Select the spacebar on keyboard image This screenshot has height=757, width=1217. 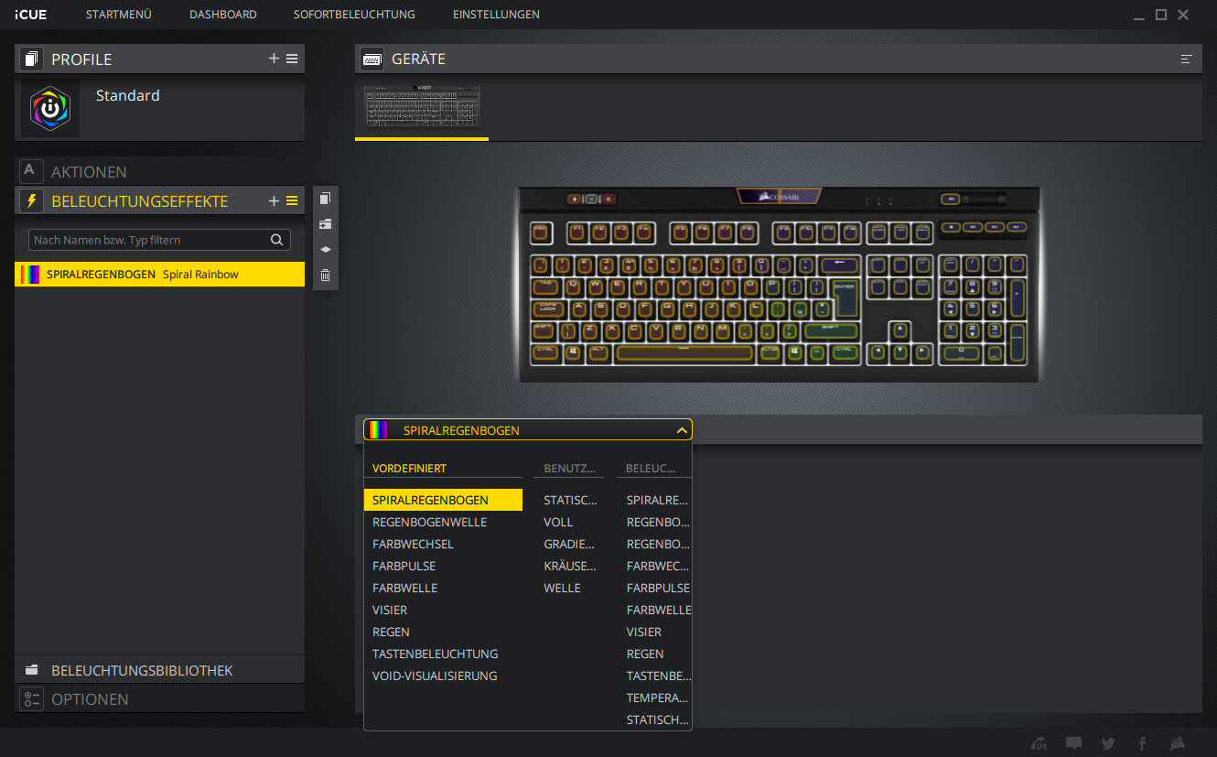(x=684, y=352)
